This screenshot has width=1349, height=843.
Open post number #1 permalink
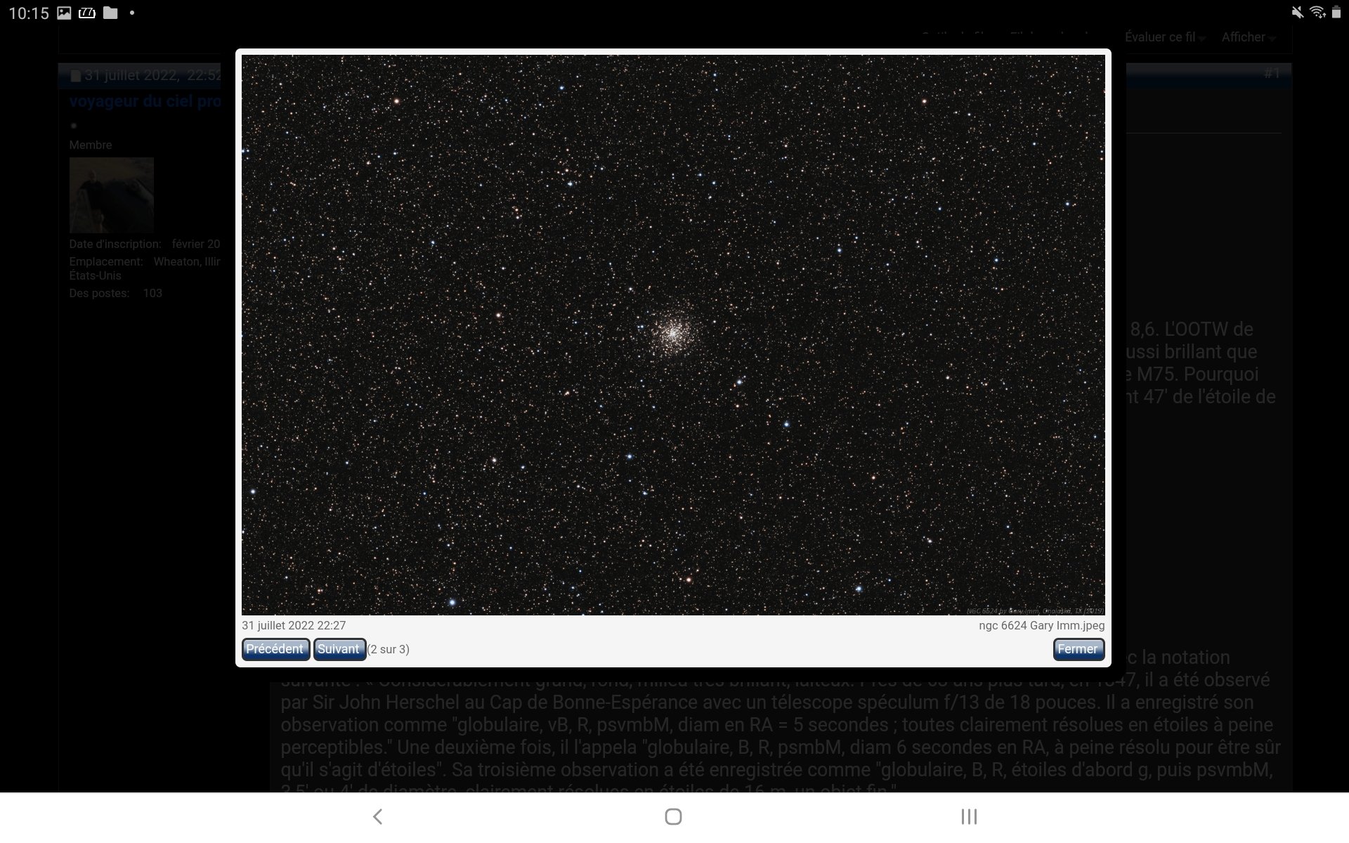(1272, 74)
